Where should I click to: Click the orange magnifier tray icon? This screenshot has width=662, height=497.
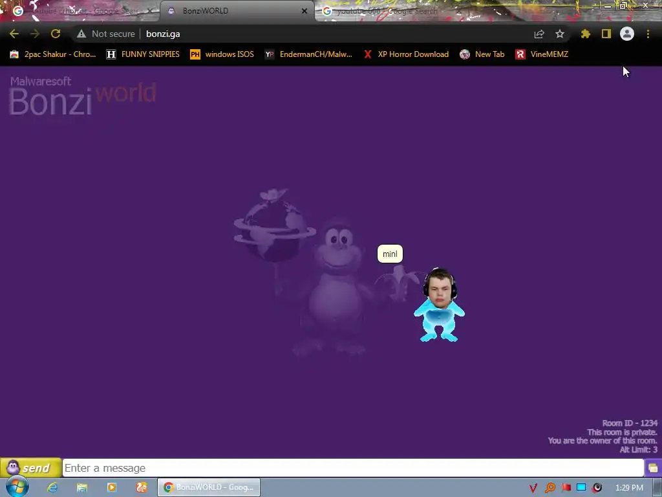click(x=550, y=488)
